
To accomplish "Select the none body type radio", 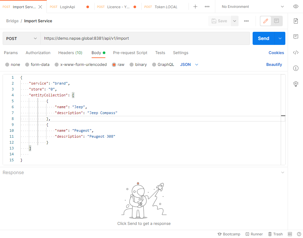I will click(x=7, y=65).
